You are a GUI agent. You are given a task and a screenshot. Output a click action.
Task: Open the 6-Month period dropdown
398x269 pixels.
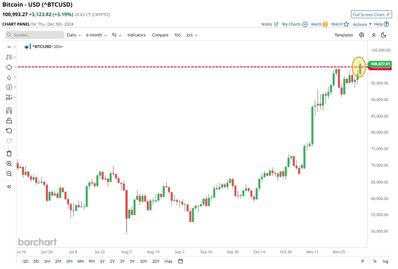tap(96, 35)
